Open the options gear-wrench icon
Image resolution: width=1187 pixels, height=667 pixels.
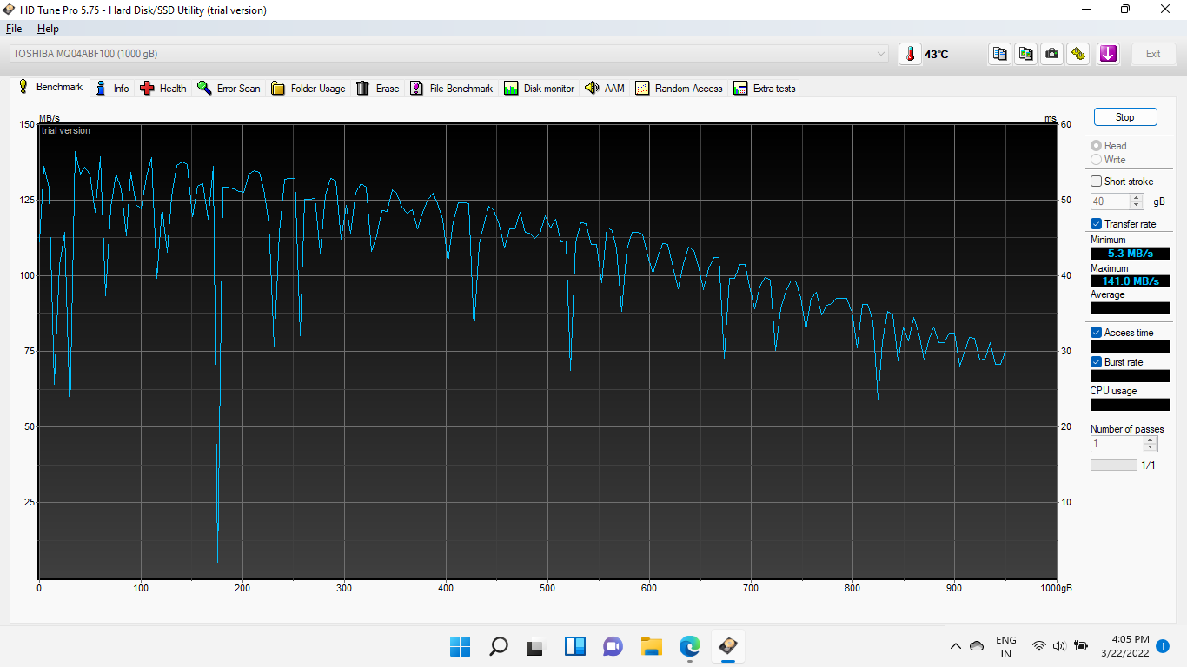click(x=1078, y=54)
